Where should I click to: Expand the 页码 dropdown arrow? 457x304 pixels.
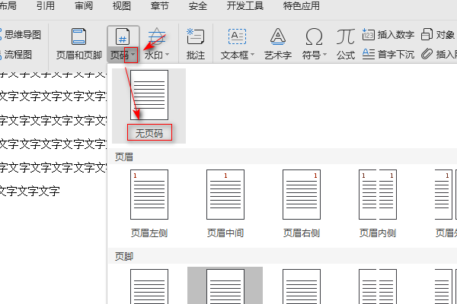click(x=133, y=55)
